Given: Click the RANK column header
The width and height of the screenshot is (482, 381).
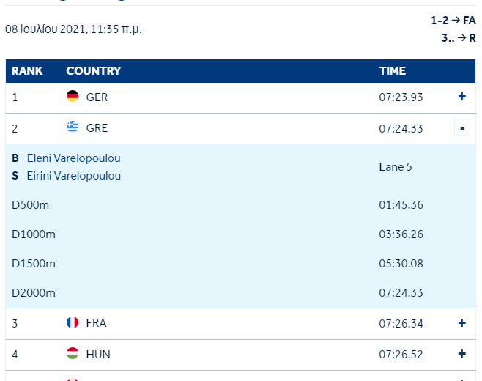Looking at the screenshot, I should point(27,71).
